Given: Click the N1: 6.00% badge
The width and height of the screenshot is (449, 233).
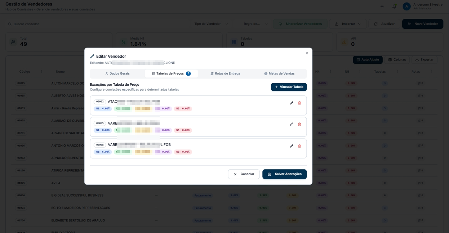Looking at the screenshot, I should [103, 152].
